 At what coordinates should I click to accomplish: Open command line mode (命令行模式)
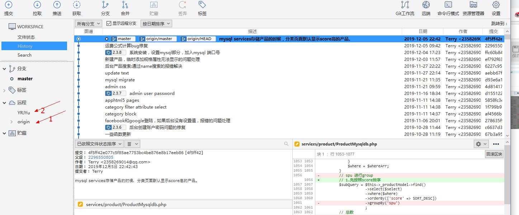[448, 5]
